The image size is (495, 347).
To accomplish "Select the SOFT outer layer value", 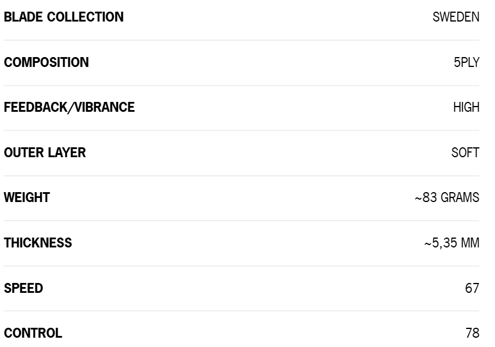I will pyautogui.click(x=465, y=153).
